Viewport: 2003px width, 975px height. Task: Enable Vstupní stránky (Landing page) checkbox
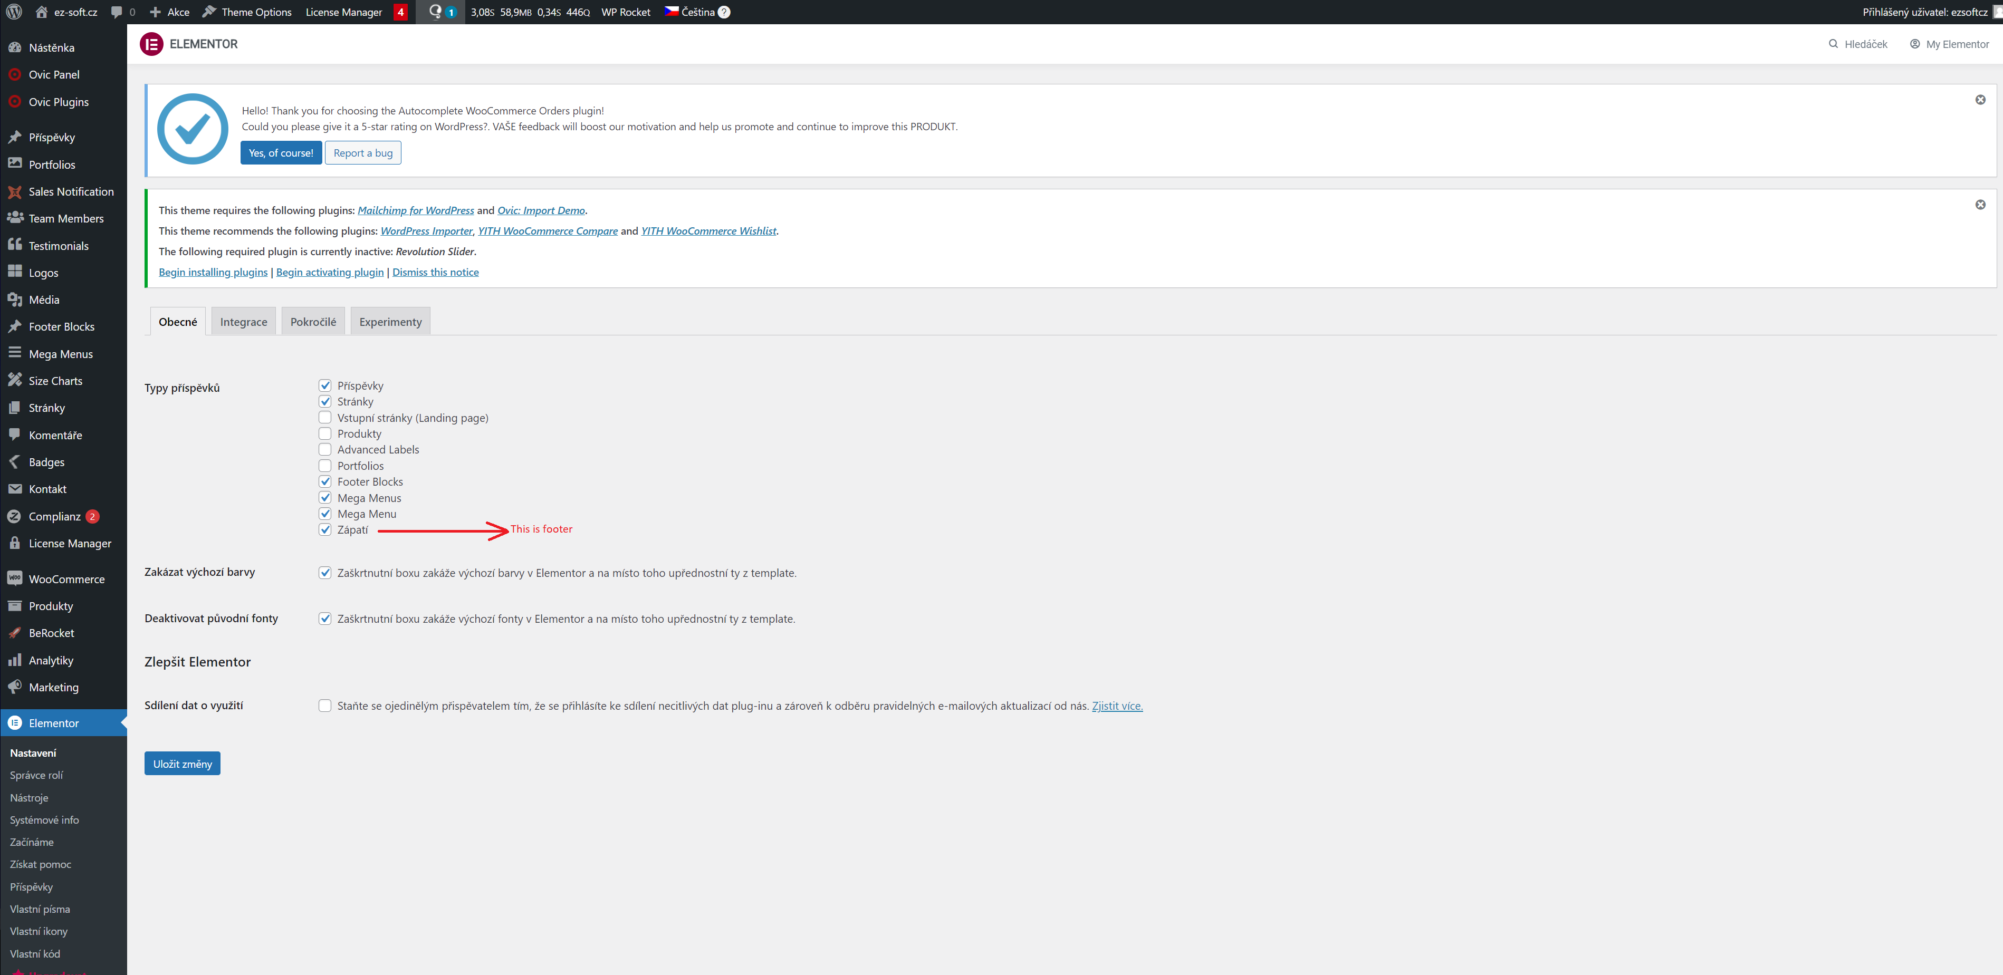click(x=325, y=418)
